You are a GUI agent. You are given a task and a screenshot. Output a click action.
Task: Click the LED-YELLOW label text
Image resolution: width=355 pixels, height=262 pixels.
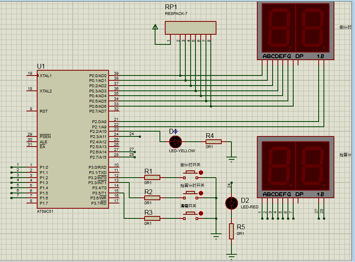pyautogui.click(x=182, y=151)
